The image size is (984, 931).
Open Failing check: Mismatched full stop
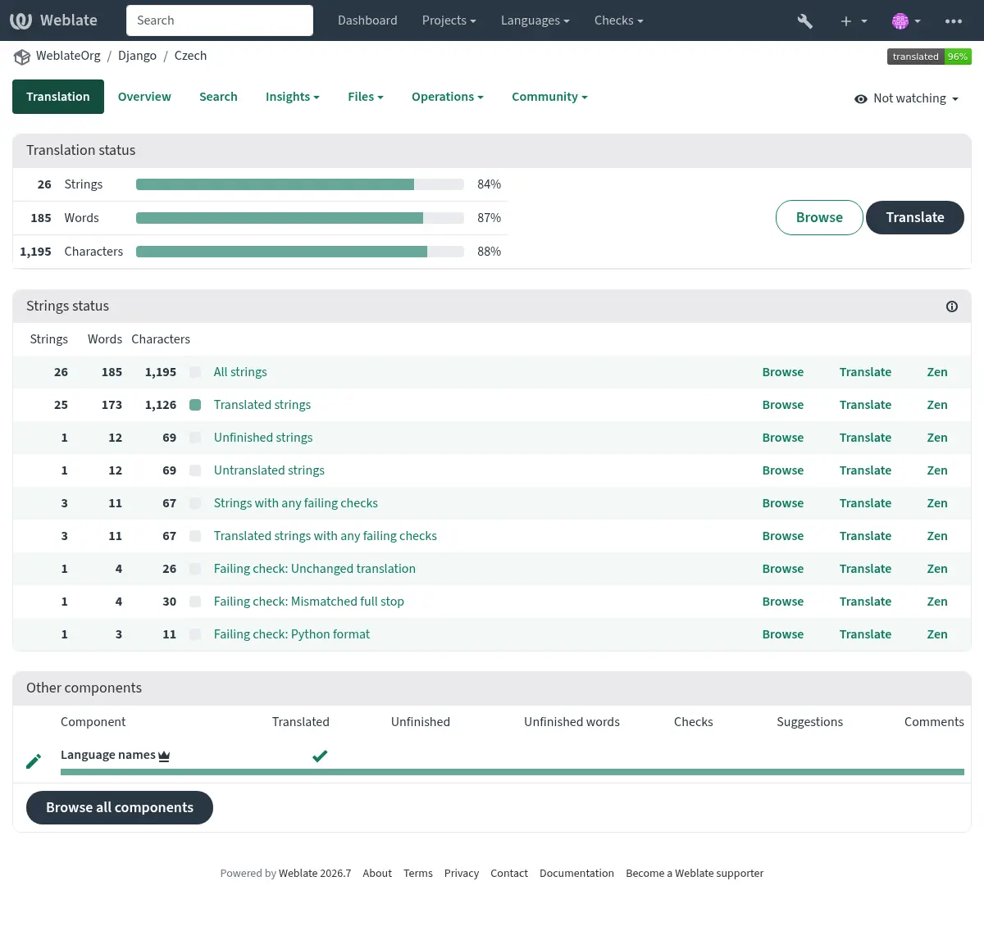coord(309,602)
